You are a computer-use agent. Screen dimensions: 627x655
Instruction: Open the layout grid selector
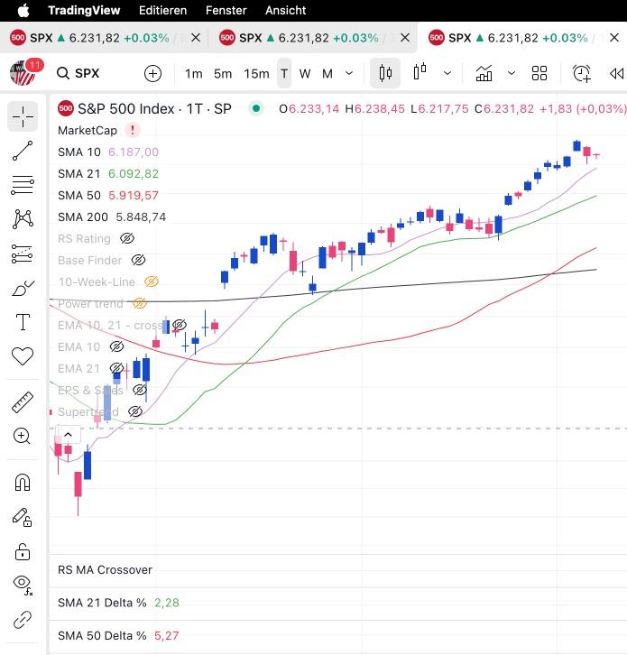tap(539, 73)
